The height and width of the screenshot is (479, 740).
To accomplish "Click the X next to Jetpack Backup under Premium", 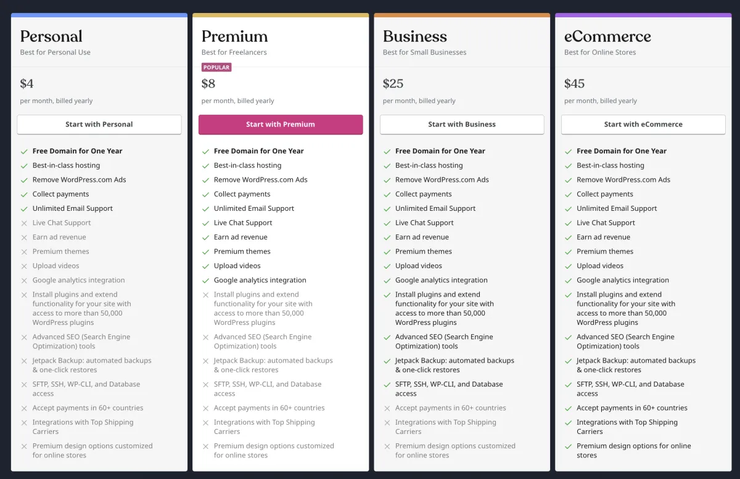I will [x=205, y=361].
